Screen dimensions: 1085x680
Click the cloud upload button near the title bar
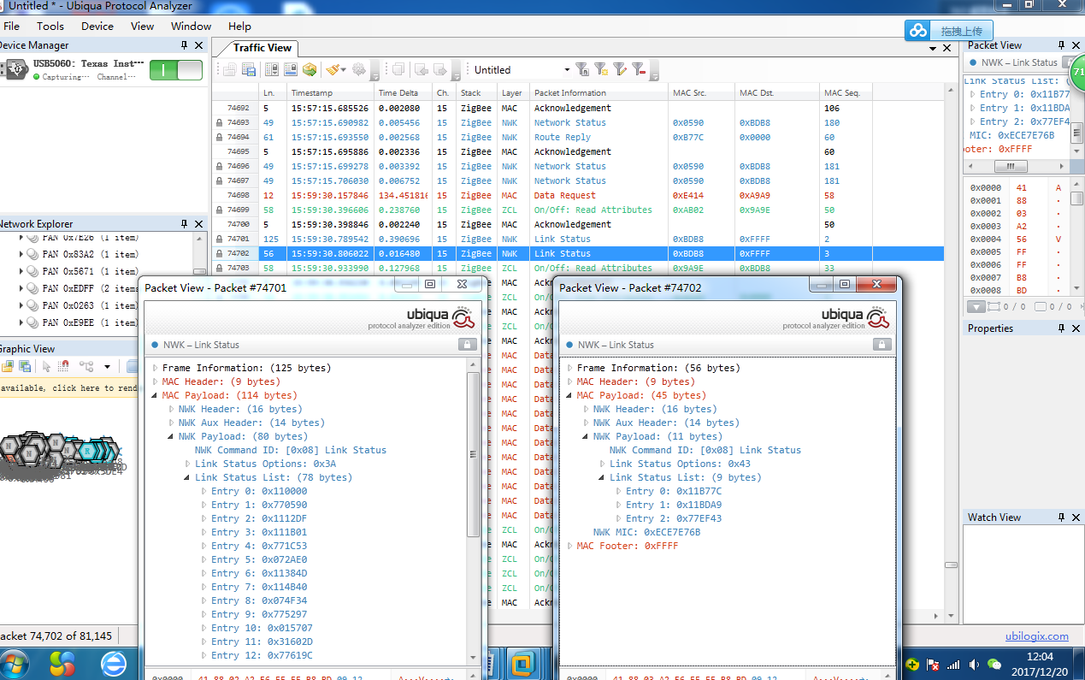949,31
